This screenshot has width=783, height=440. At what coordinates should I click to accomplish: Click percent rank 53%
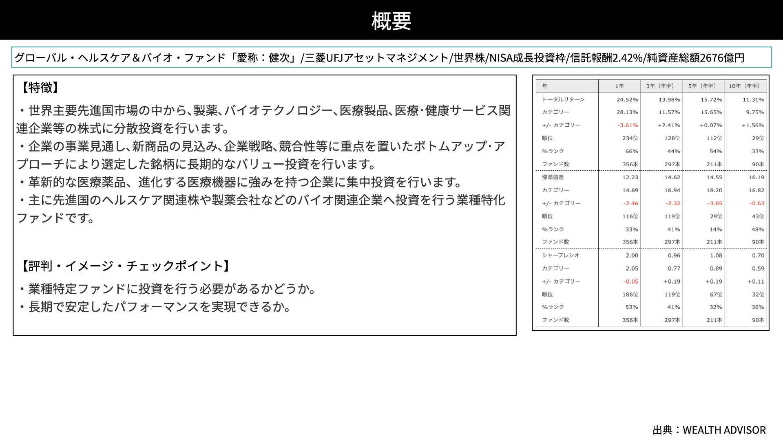tap(632, 307)
